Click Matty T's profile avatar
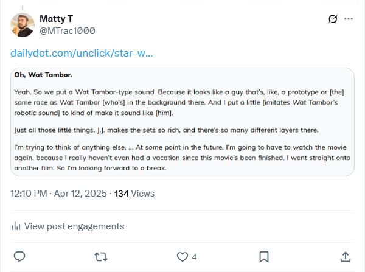The width and height of the screenshot is (365, 272). coord(22,24)
